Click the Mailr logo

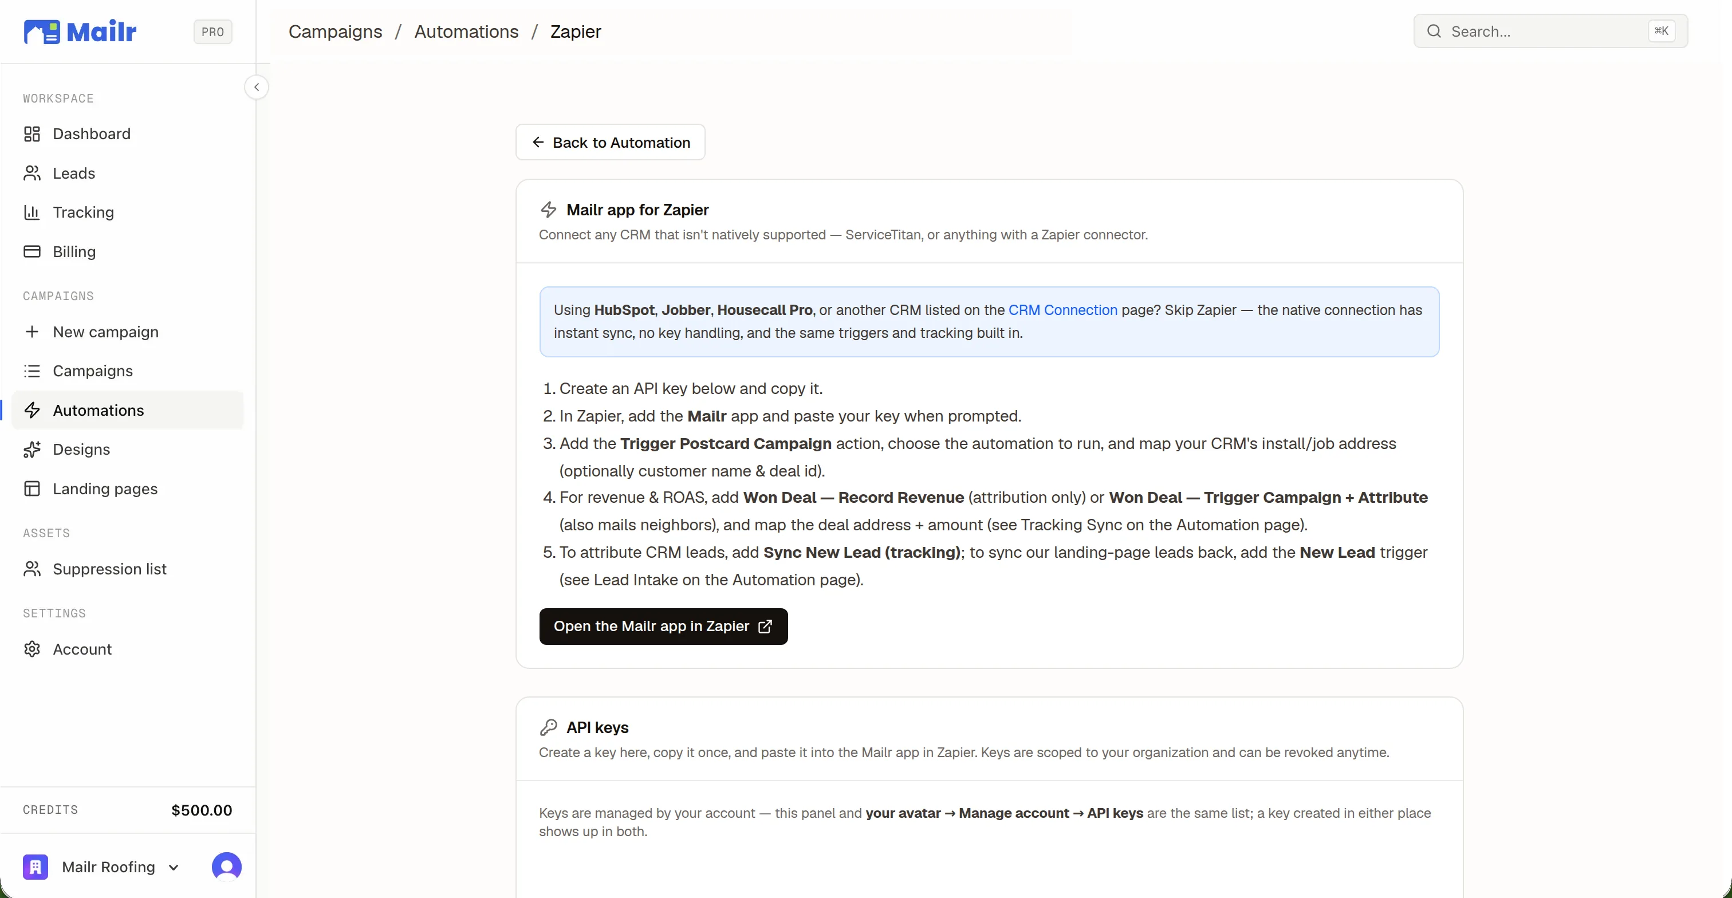(80, 31)
